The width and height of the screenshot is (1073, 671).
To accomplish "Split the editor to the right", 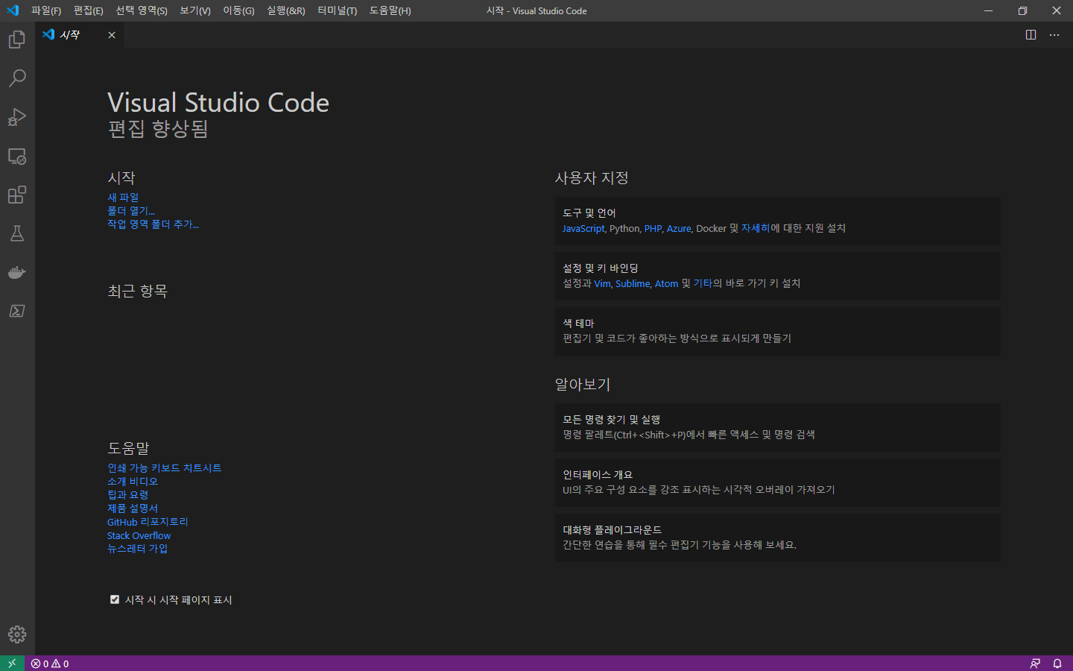I will 1031,35.
